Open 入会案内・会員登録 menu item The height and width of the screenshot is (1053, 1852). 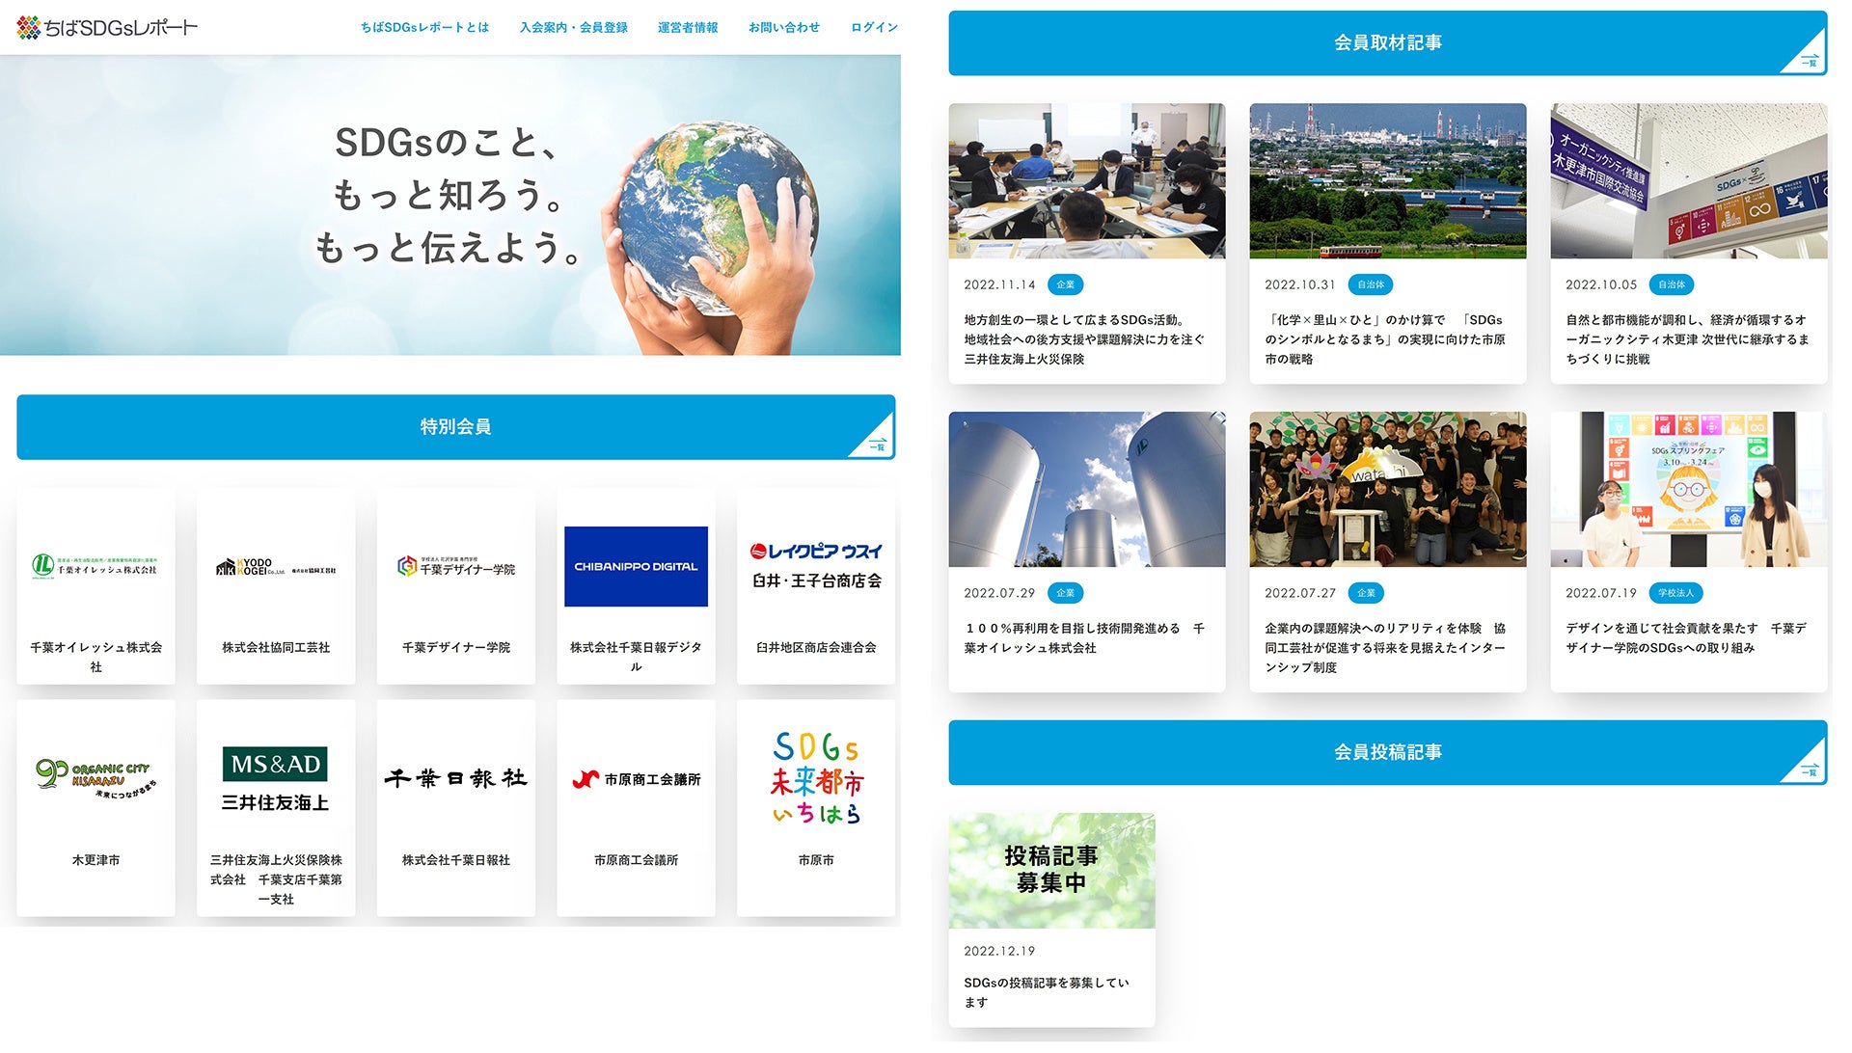[573, 27]
